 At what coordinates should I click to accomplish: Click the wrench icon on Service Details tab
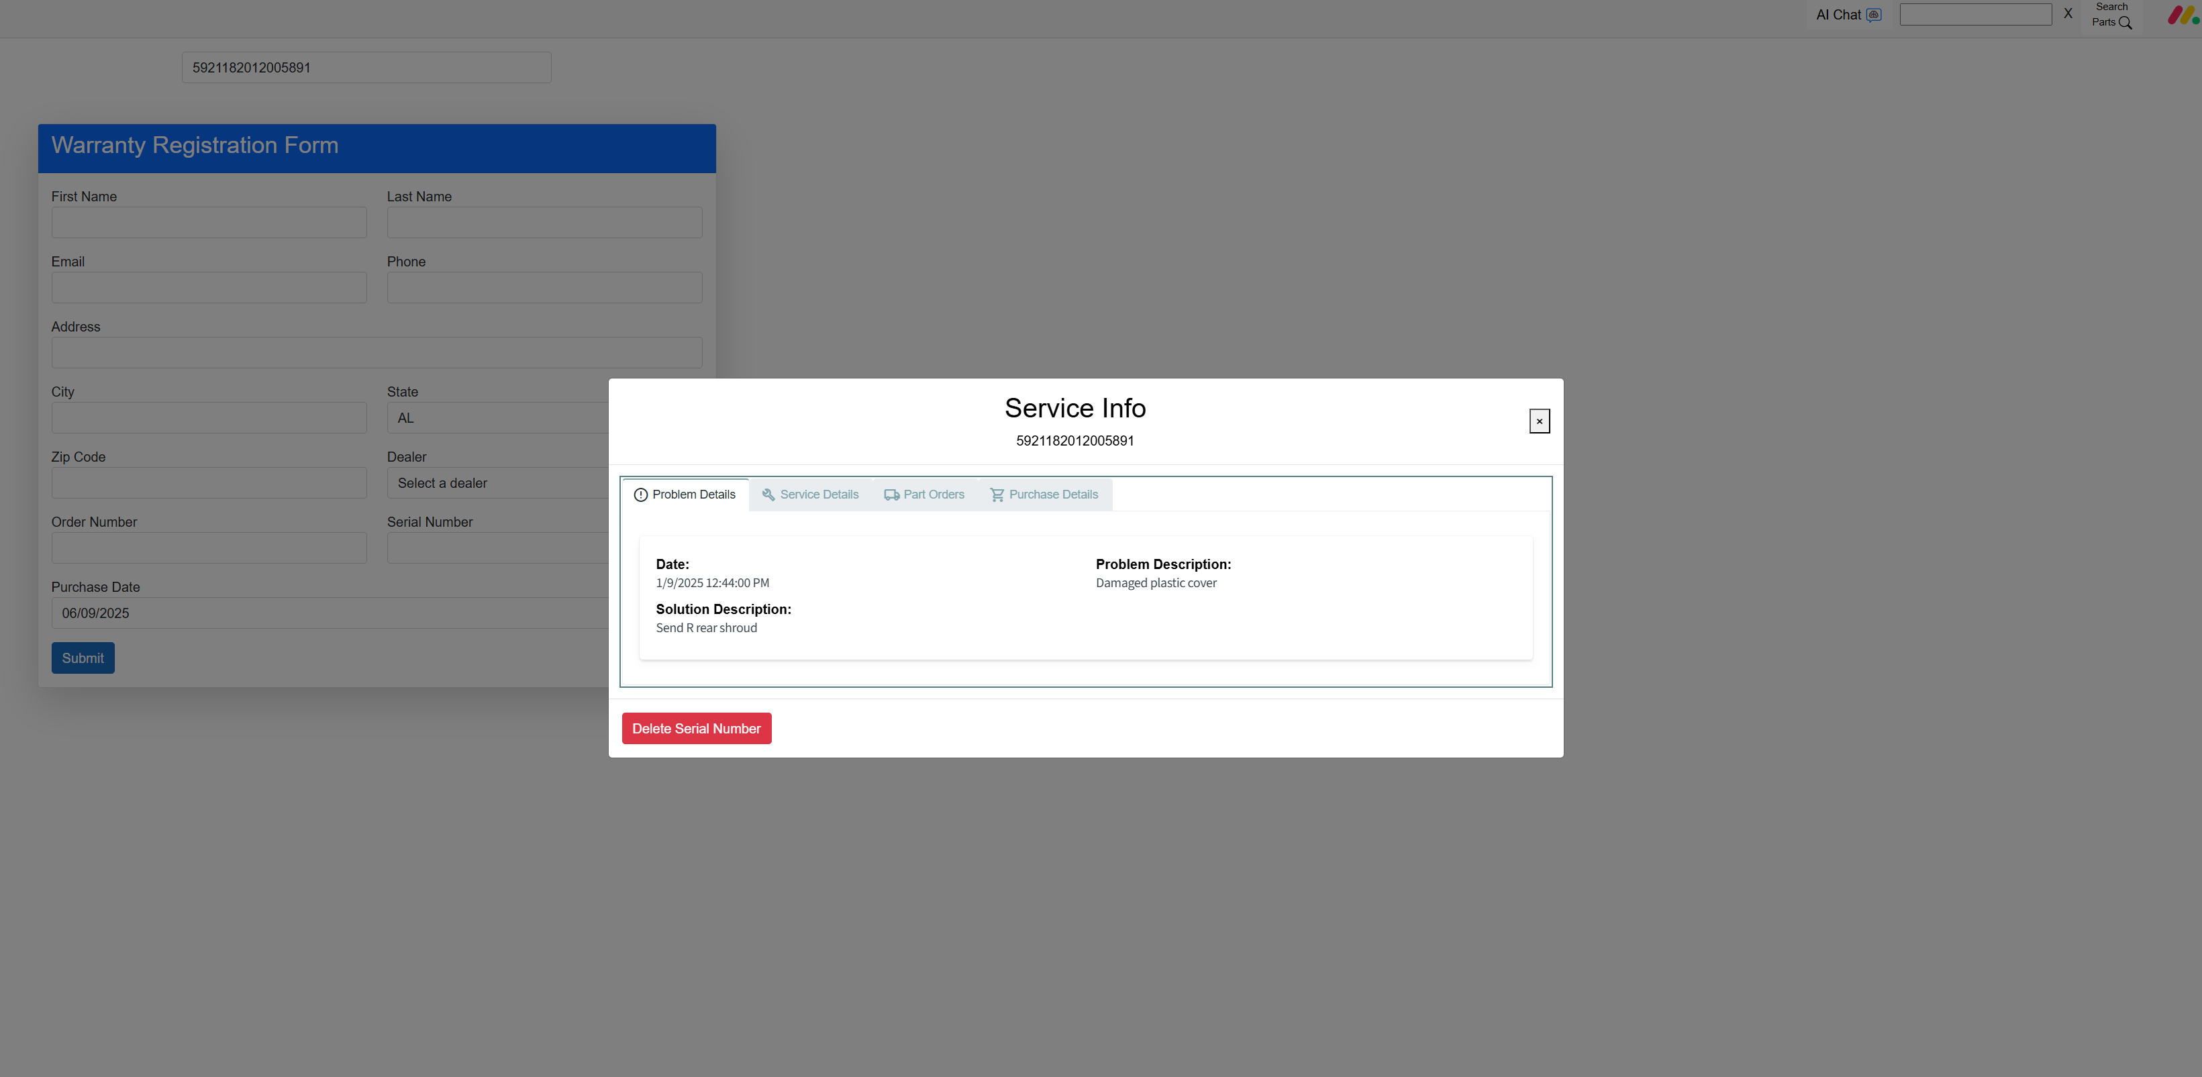click(768, 495)
